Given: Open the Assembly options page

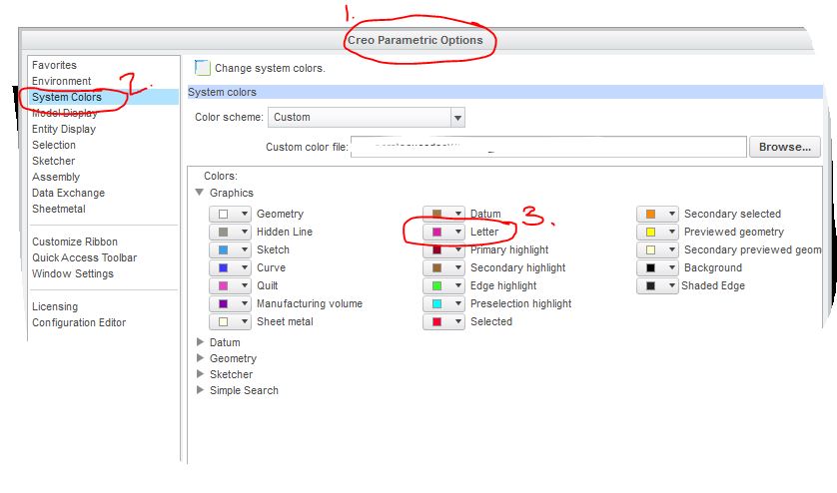Looking at the screenshot, I should 56,177.
